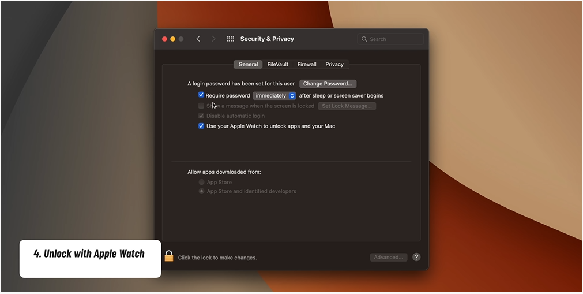Click 'after sleep or screen saver begins' text
This screenshot has height=294, width=583.
341,96
